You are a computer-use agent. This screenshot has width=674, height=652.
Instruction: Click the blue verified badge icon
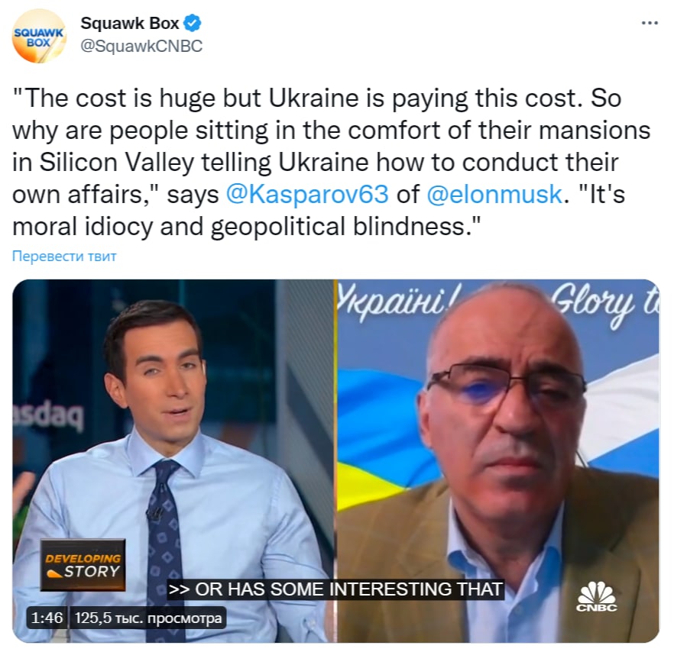[193, 23]
